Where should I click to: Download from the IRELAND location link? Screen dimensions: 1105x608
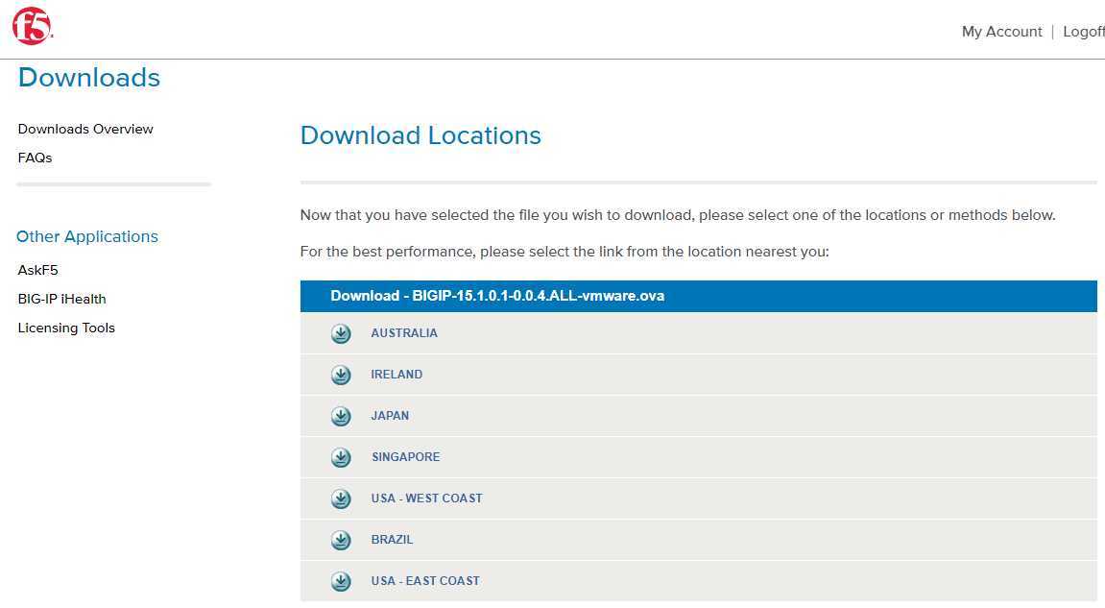coord(396,375)
